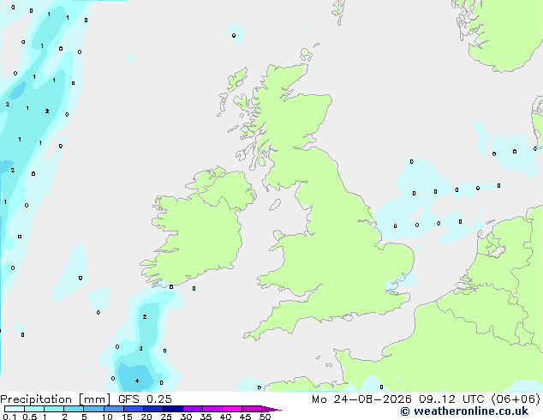This screenshot has height=420, width=543.
Task: Choose the 25–30 mm navy legend swatch
Action: pos(173,409)
